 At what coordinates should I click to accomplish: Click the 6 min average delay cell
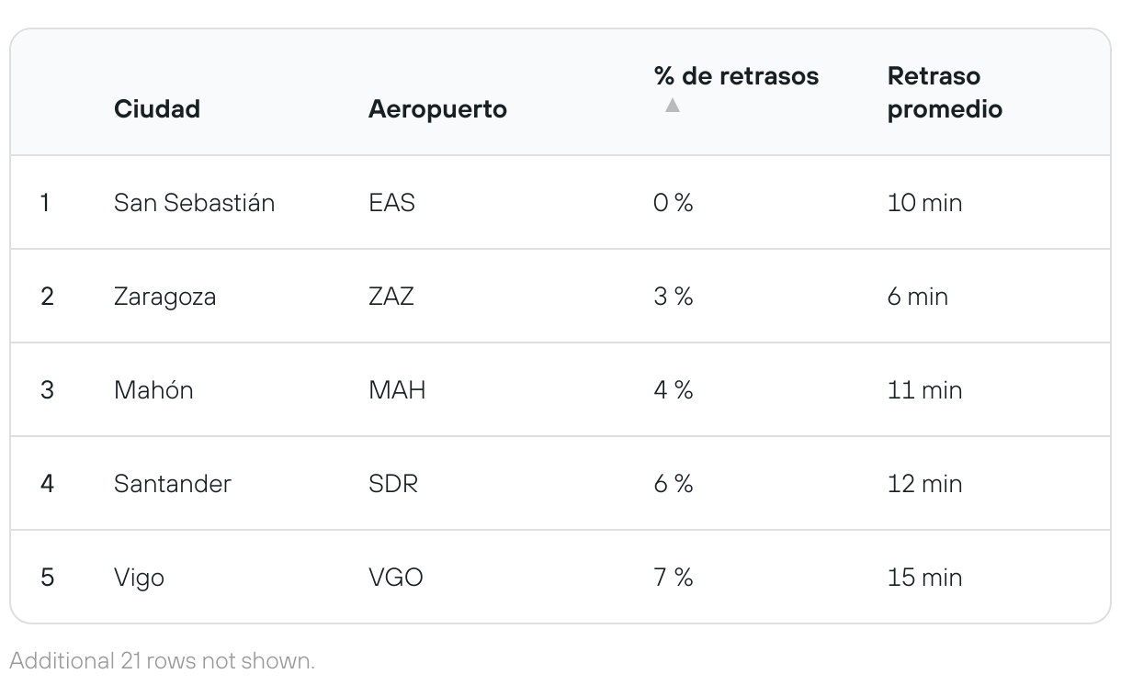917,297
